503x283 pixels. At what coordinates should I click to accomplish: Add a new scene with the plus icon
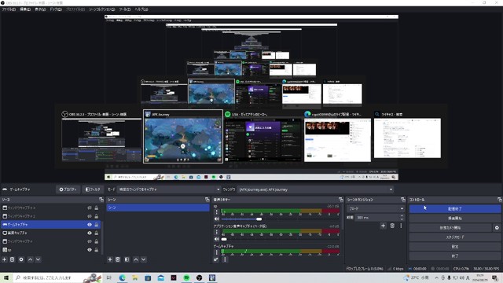click(110, 259)
